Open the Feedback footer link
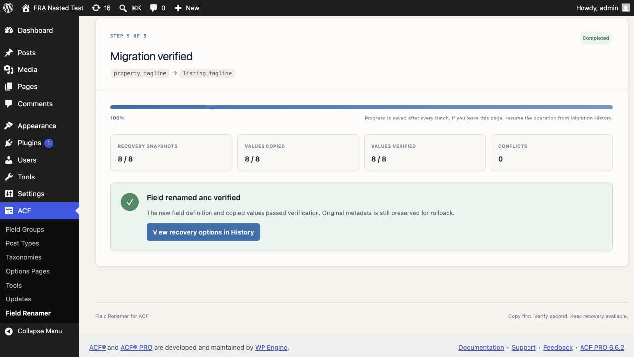Image resolution: width=634 pixels, height=357 pixels. click(x=558, y=348)
